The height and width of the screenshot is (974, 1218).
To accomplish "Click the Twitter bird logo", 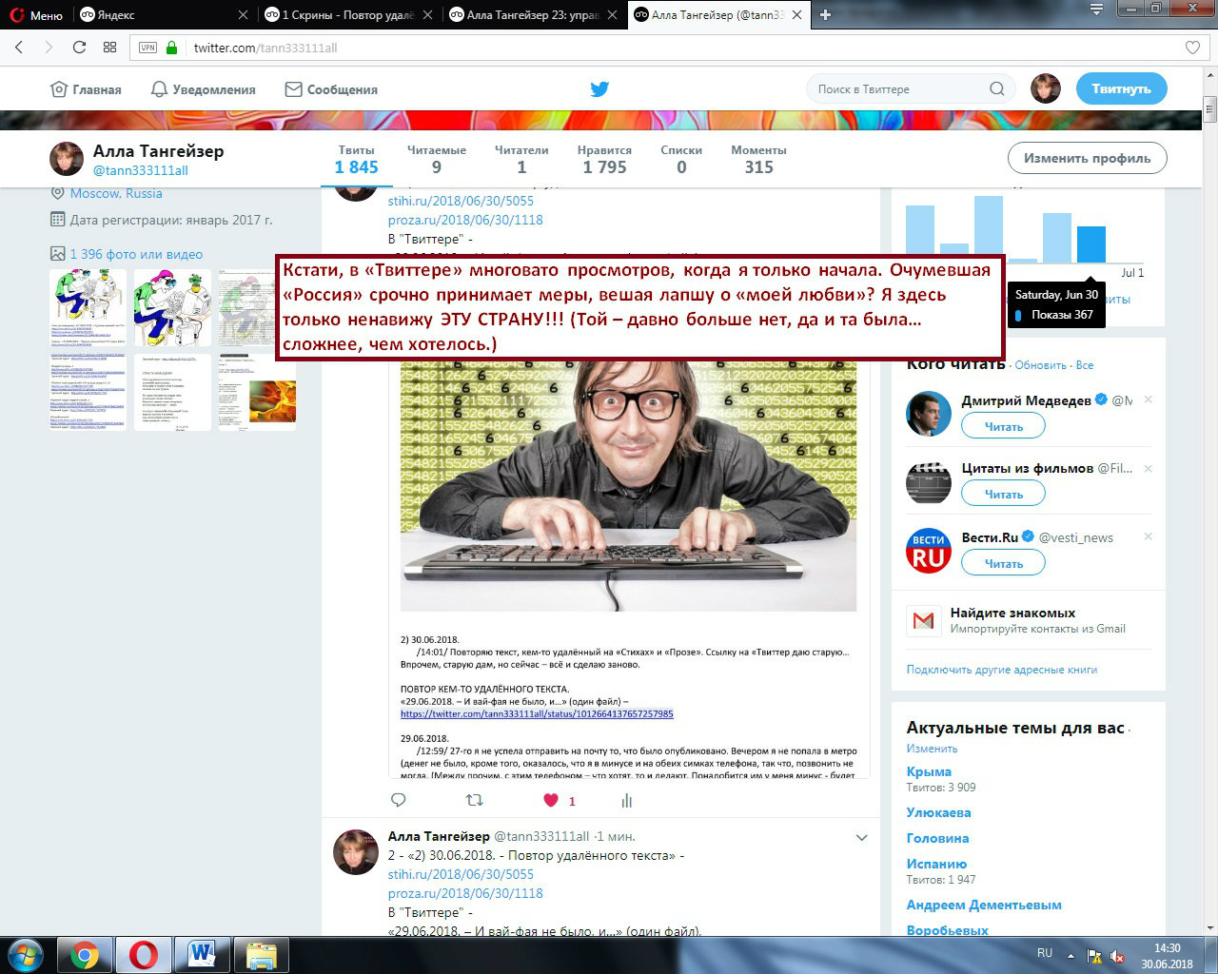I will point(599,89).
